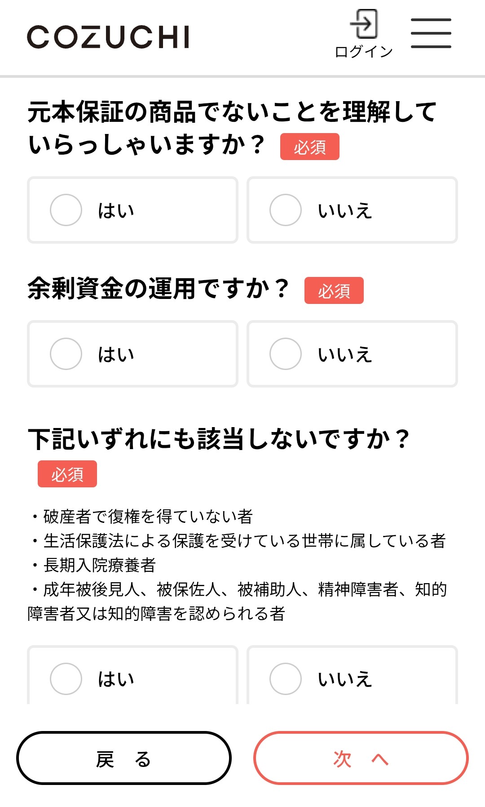Click the 長期入院療養者 bullet text
485x807 pixels.
coord(99,565)
